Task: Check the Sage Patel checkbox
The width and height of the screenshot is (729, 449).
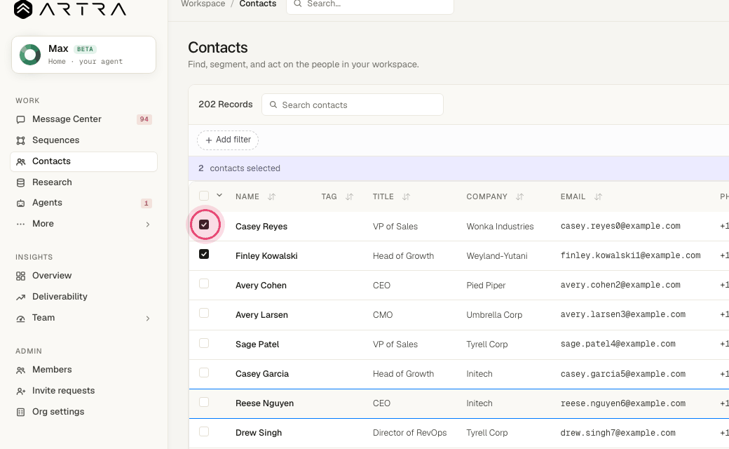Action: (204, 343)
